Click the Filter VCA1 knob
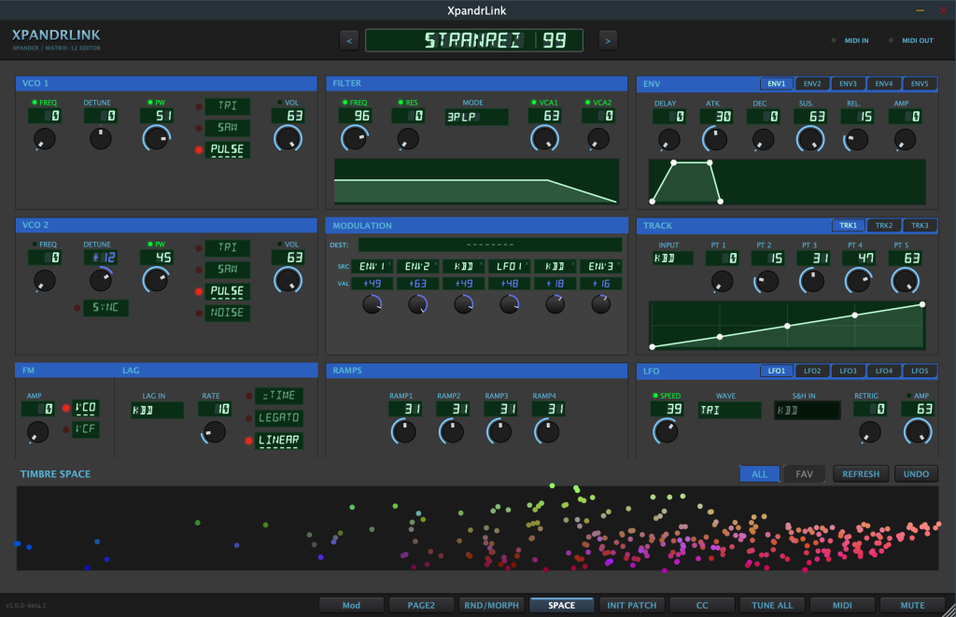 pos(544,139)
